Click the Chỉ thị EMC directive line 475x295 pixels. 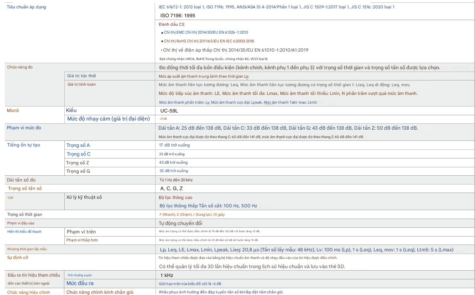pyautogui.click(x=206, y=32)
